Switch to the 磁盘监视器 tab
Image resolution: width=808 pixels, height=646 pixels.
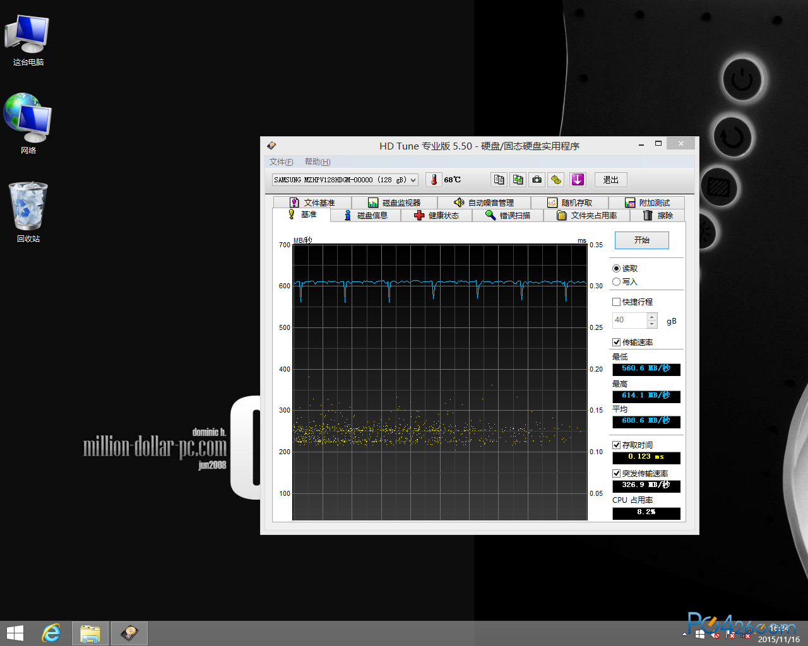click(x=394, y=203)
